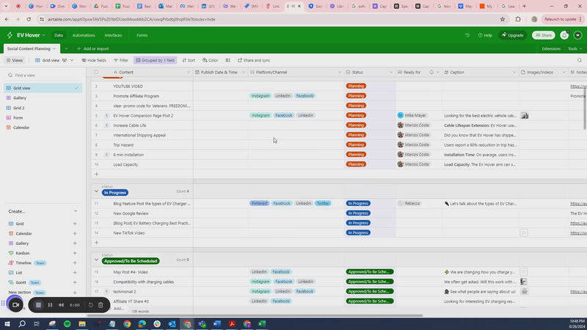Image resolution: width=587 pixels, height=330 pixels.
Task: Open the Filter options
Action: 121,60
